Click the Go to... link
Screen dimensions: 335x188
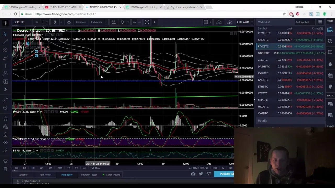96,168
